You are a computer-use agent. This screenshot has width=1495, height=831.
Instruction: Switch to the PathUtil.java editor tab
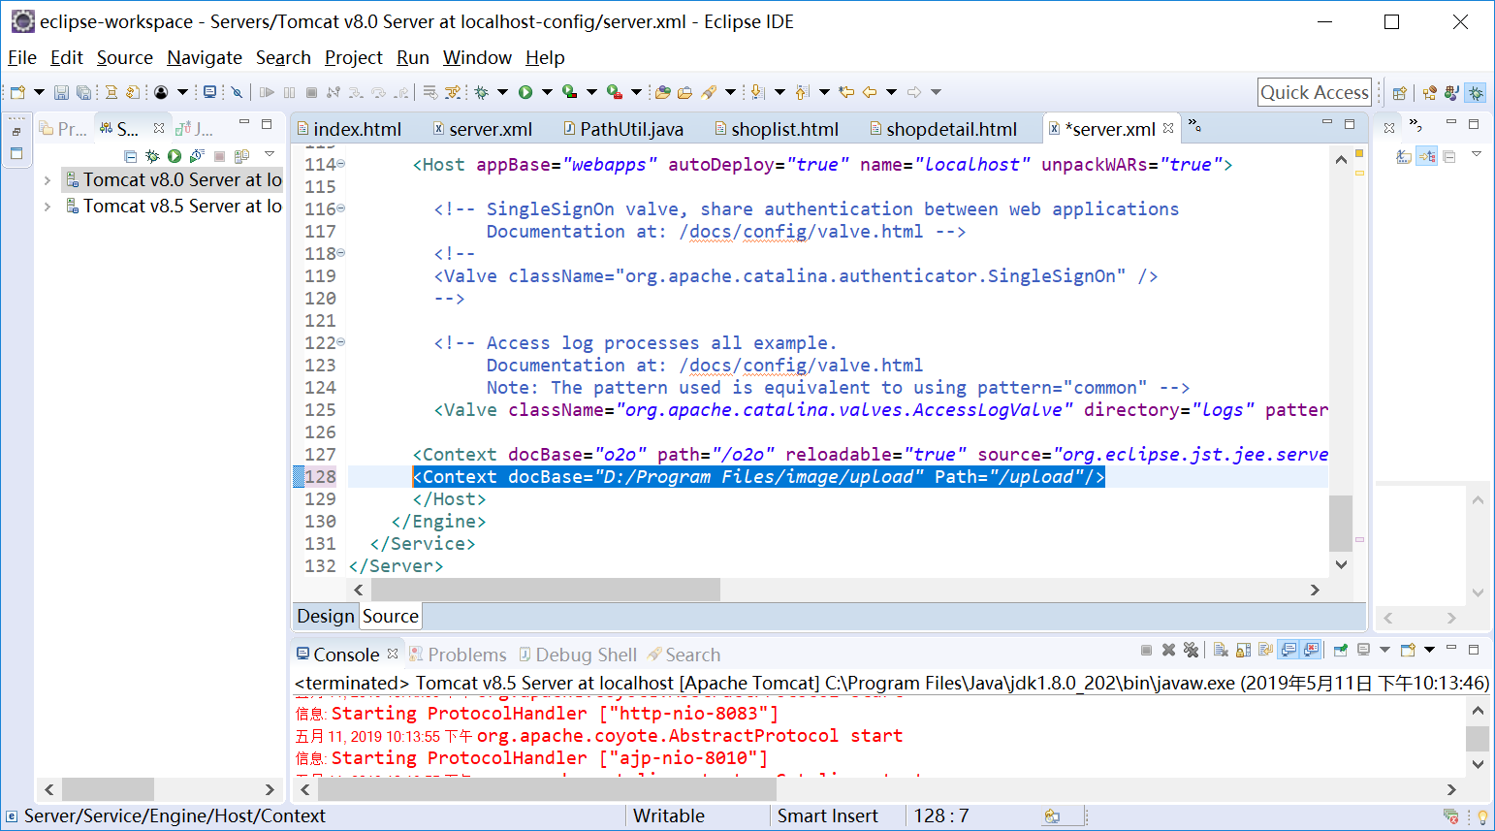623,129
